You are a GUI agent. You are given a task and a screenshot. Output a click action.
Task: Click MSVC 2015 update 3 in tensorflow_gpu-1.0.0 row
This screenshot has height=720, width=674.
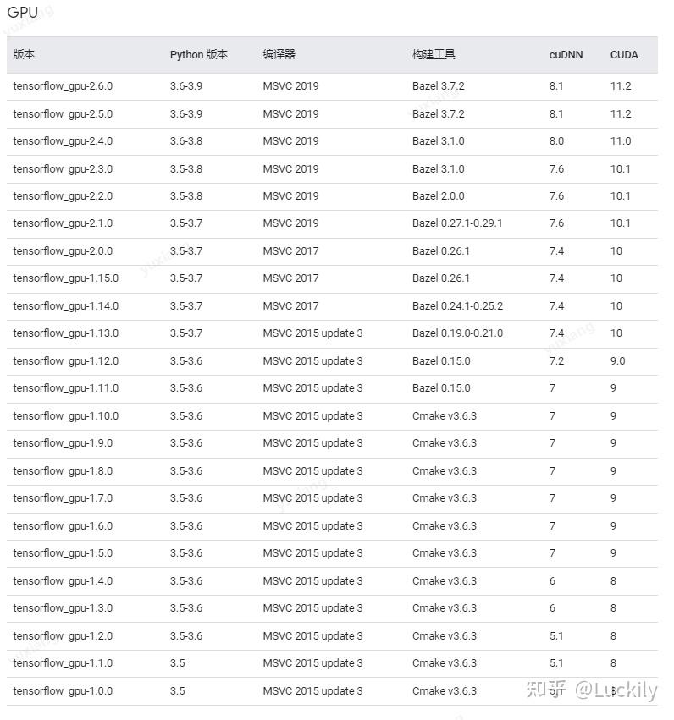coord(313,691)
